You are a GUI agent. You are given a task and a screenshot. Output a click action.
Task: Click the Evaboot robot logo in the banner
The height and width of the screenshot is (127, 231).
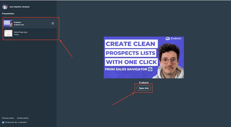click(168, 38)
